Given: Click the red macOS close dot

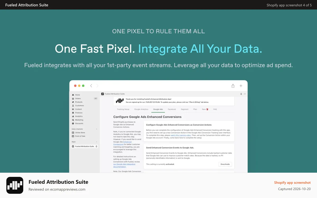Looking at the screenshot, I should (x=75, y=86).
